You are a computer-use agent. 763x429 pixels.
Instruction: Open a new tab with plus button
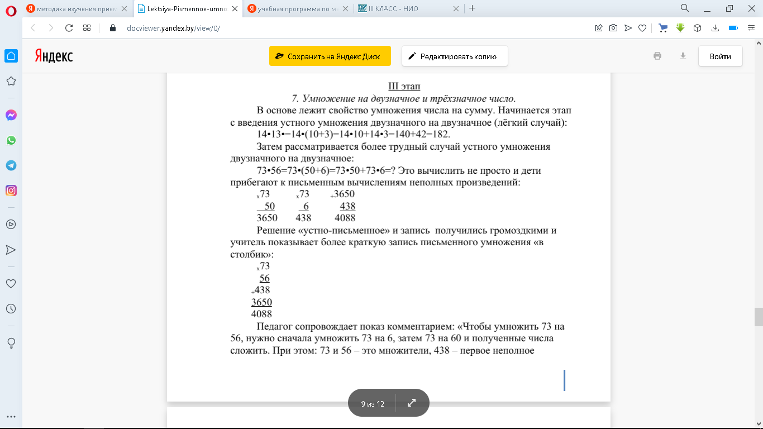tap(473, 8)
